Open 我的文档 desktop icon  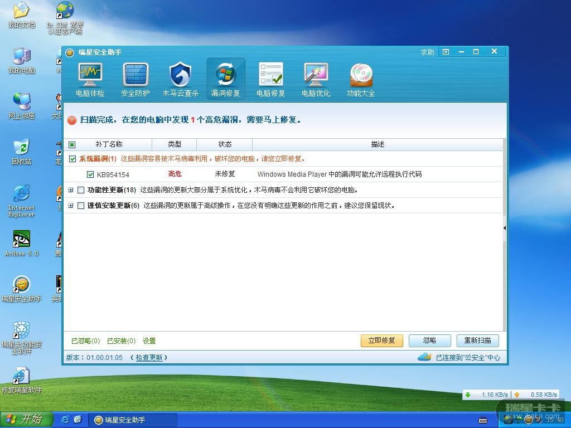pos(22,15)
